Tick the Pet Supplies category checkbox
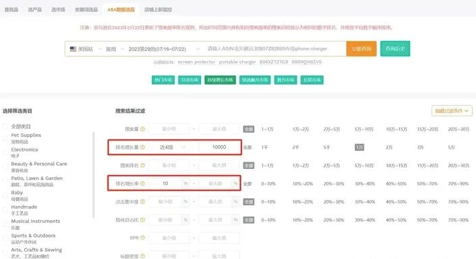The width and height of the screenshot is (476, 259). point(5,138)
